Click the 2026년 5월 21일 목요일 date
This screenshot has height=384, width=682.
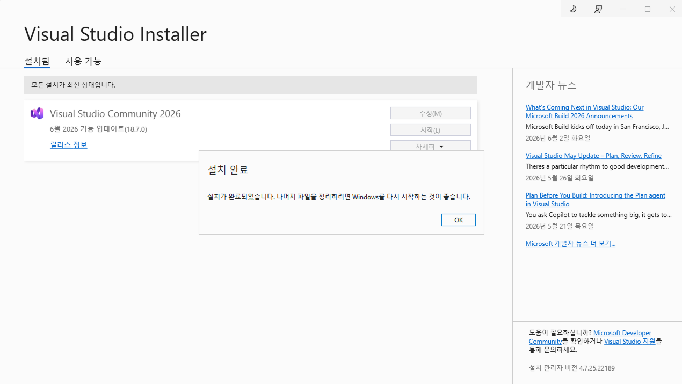click(560, 227)
